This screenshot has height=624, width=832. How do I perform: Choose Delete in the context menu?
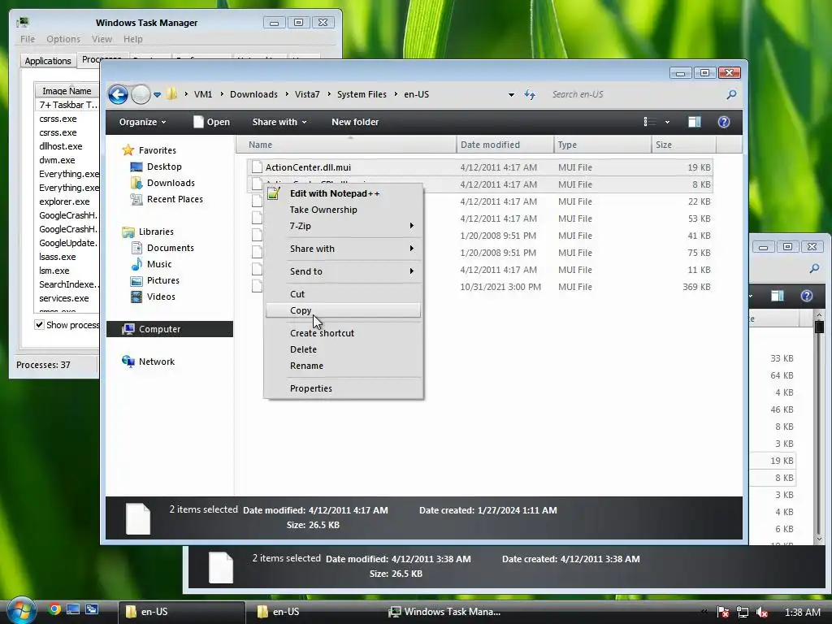343,349
